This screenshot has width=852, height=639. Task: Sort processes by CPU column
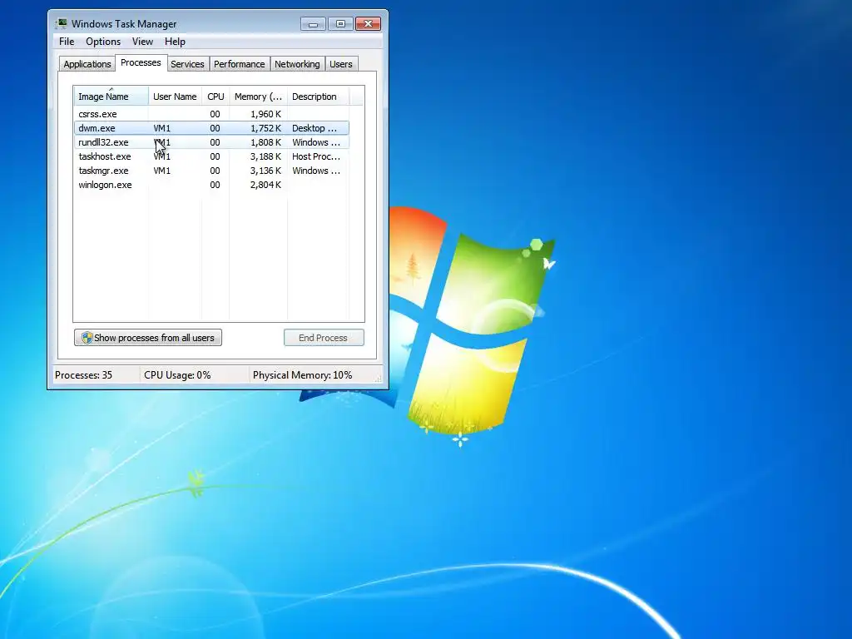pyautogui.click(x=215, y=97)
